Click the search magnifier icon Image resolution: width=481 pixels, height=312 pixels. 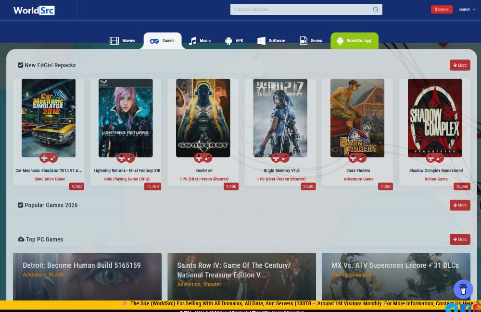coord(376,10)
